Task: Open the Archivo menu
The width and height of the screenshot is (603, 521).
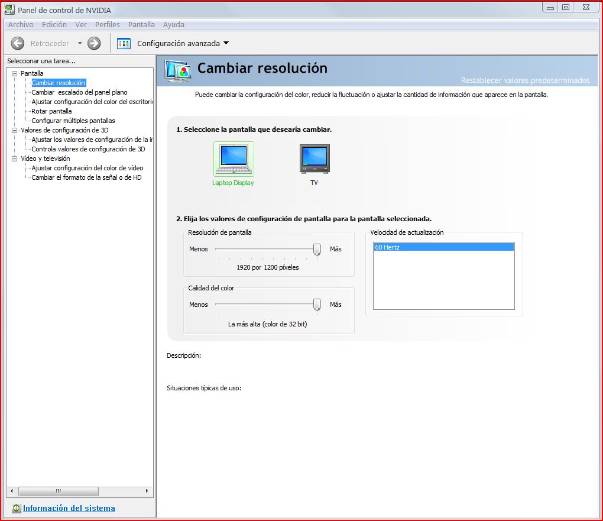Action: 21,25
